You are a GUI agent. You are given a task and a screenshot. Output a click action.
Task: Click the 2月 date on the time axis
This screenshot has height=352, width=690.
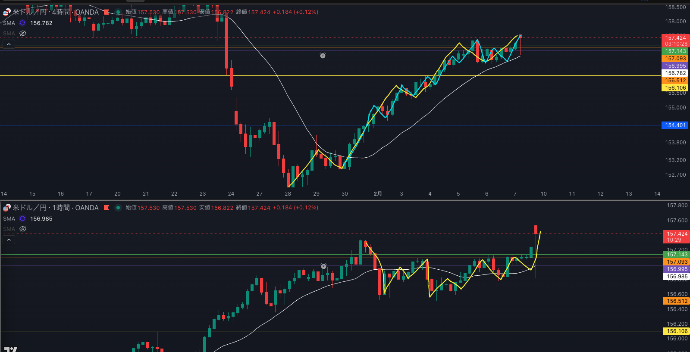click(x=378, y=194)
